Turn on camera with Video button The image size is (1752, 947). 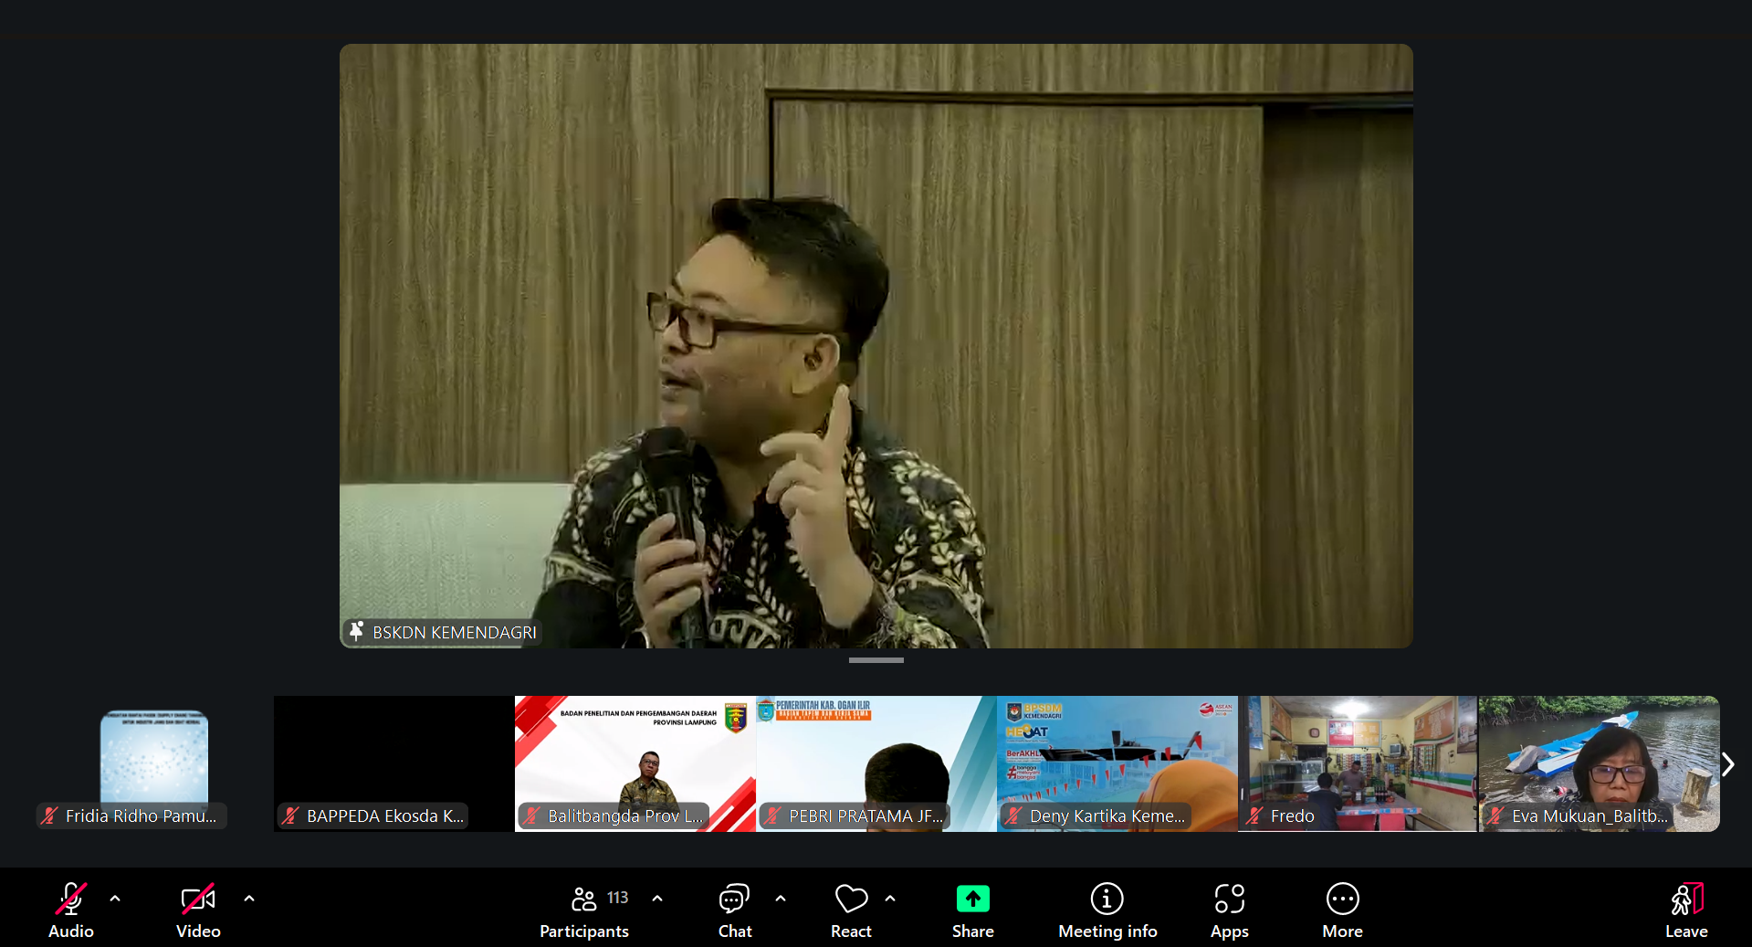click(198, 910)
